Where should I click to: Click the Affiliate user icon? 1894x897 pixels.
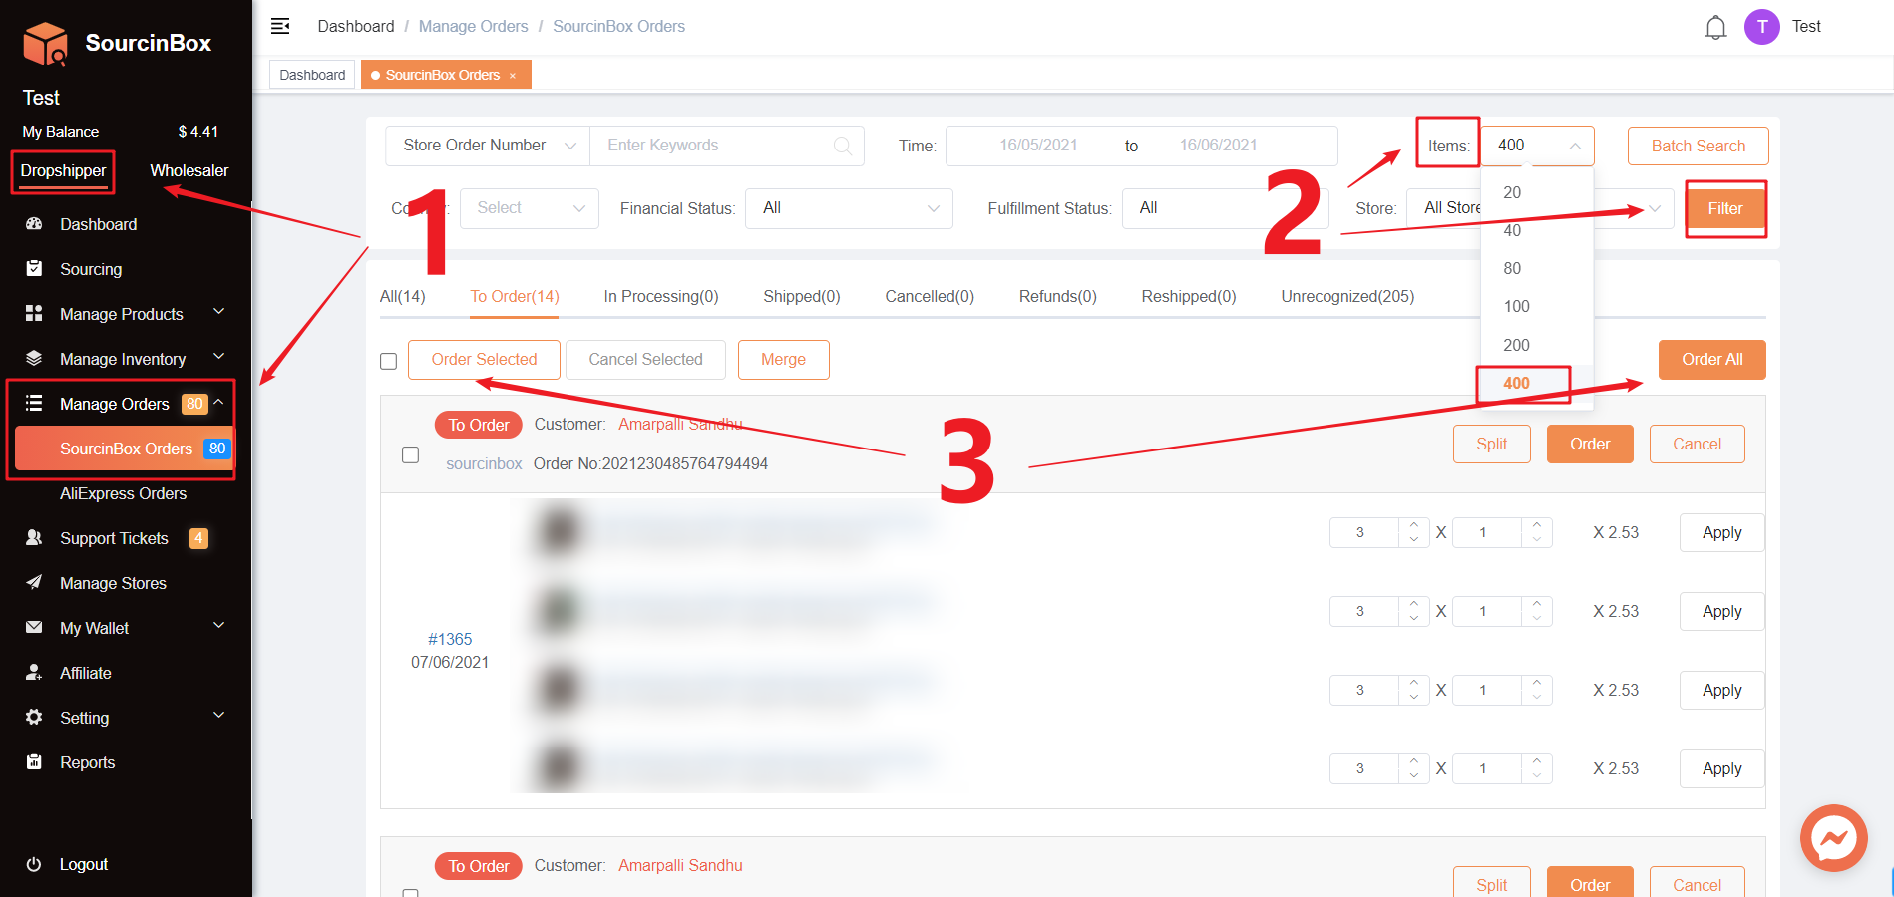(x=34, y=673)
